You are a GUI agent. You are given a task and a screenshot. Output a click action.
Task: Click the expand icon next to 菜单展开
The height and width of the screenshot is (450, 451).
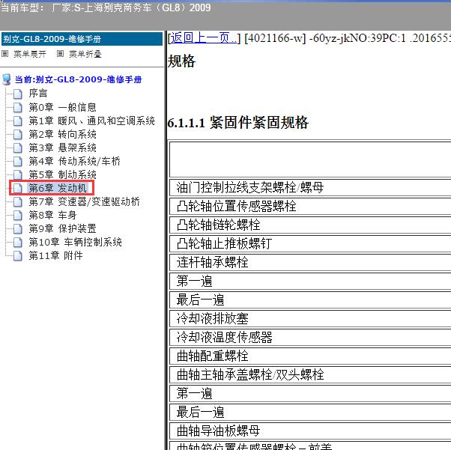tap(5, 54)
